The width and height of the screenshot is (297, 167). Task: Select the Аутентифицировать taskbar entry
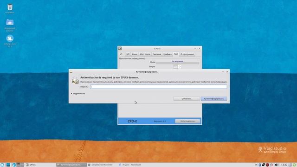(x=71, y=165)
